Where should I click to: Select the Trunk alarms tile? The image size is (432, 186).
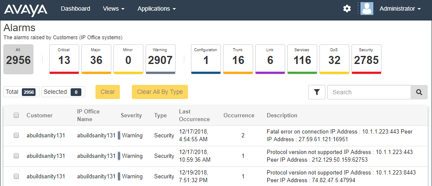[x=238, y=59]
